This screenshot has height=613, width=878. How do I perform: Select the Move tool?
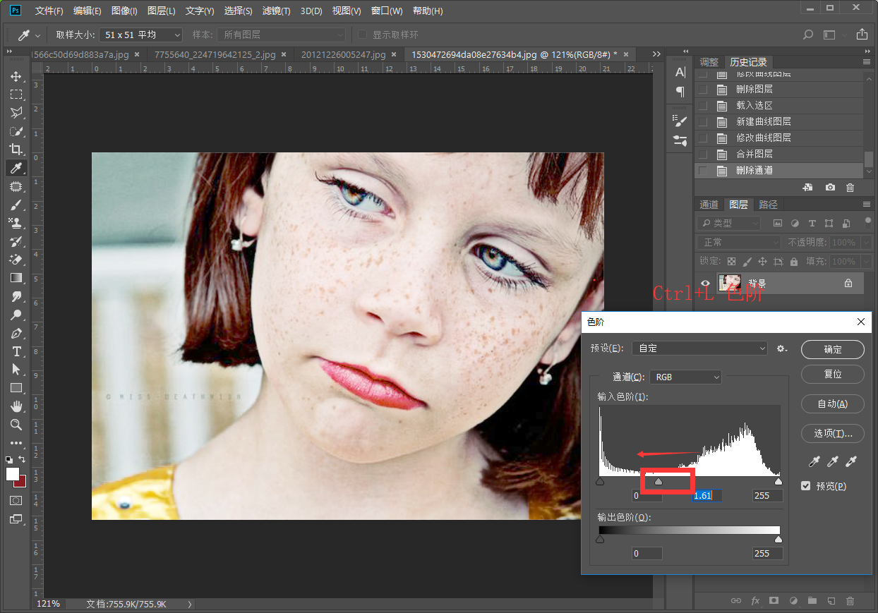tap(16, 76)
